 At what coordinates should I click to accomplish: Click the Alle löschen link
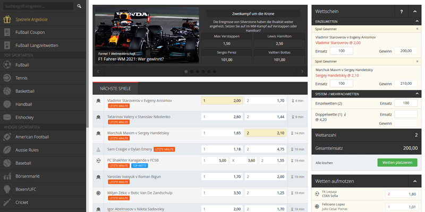[x=324, y=163]
